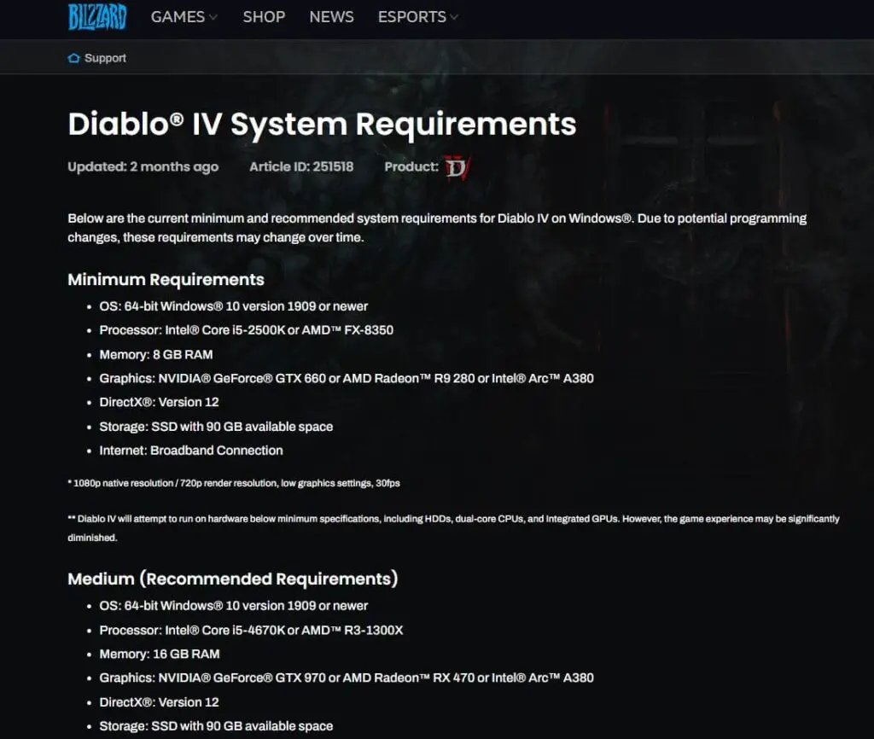Viewport: 874px width, 739px height.
Task: Click the Diablo IV System Requirements title
Action: 322,125
